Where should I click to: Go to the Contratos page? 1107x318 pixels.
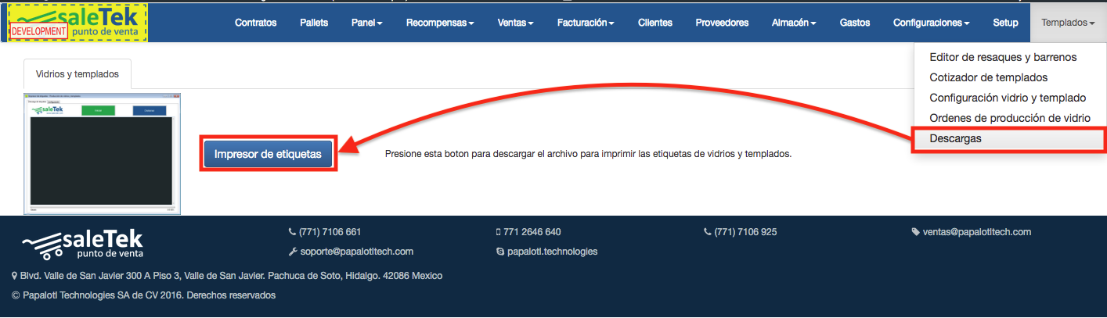[255, 23]
